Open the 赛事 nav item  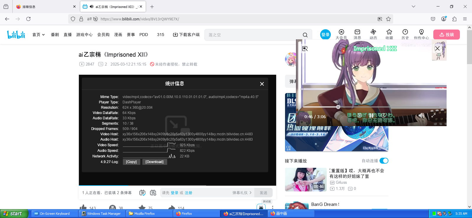pos(131,35)
